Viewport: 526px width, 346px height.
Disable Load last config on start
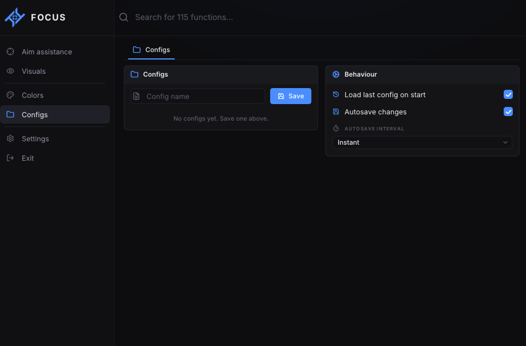(508, 94)
